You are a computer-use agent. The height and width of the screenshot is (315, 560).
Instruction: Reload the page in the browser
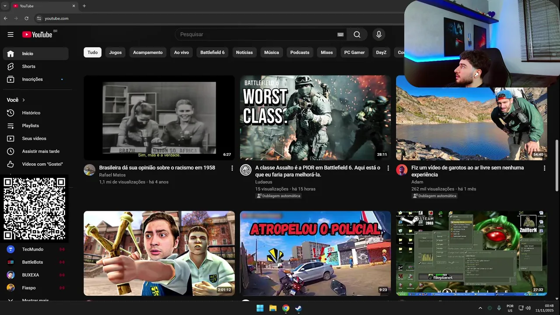(26, 18)
